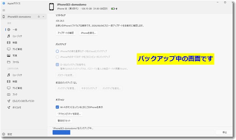Click the battery charging indicator icon
Viewport: 236px width, 140px height.
click(x=114, y=9)
